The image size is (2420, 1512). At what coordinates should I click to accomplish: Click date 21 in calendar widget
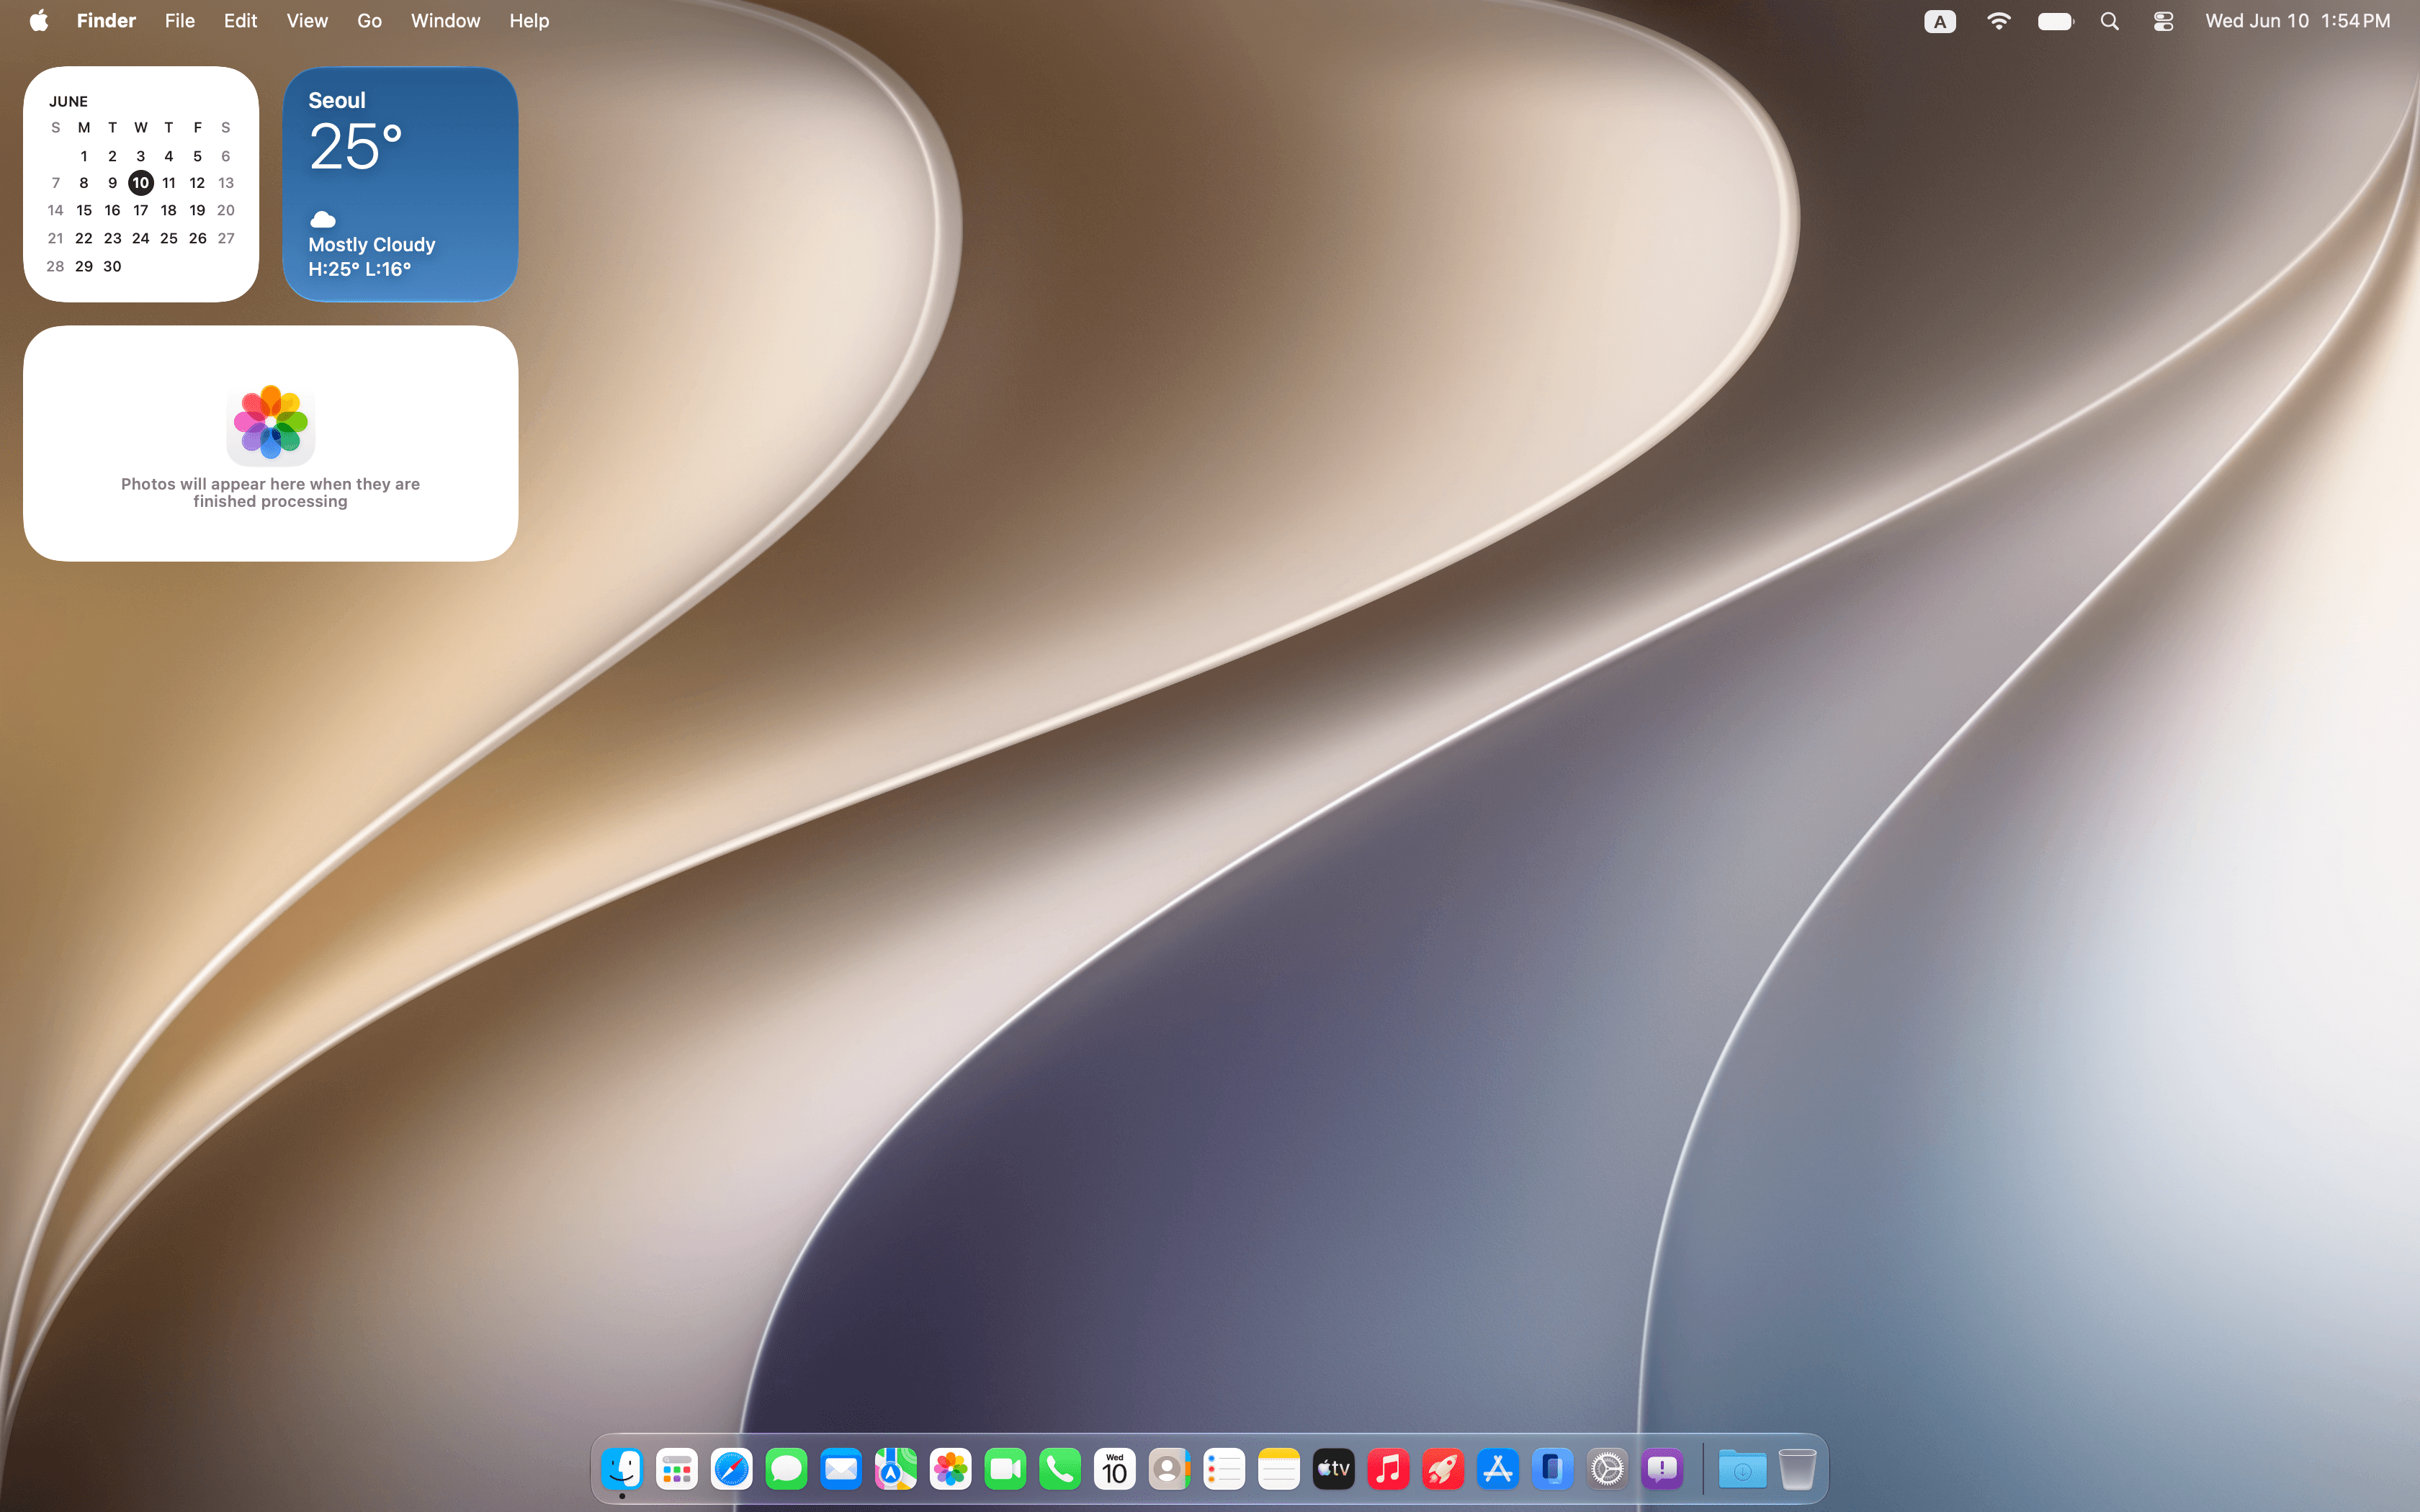click(55, 238)
